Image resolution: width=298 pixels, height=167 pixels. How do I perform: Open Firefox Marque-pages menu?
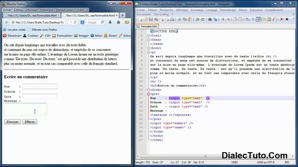65,10
